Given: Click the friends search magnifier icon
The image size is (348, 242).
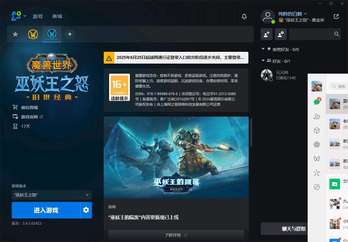Looking at the screenshot, I should pos(337,34).
